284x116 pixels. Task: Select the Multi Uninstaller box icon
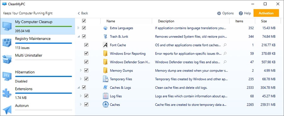7,59
